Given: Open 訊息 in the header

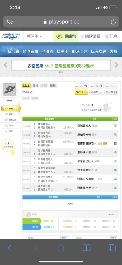Looking at the screenshot, I should click(x=111, y=36).
